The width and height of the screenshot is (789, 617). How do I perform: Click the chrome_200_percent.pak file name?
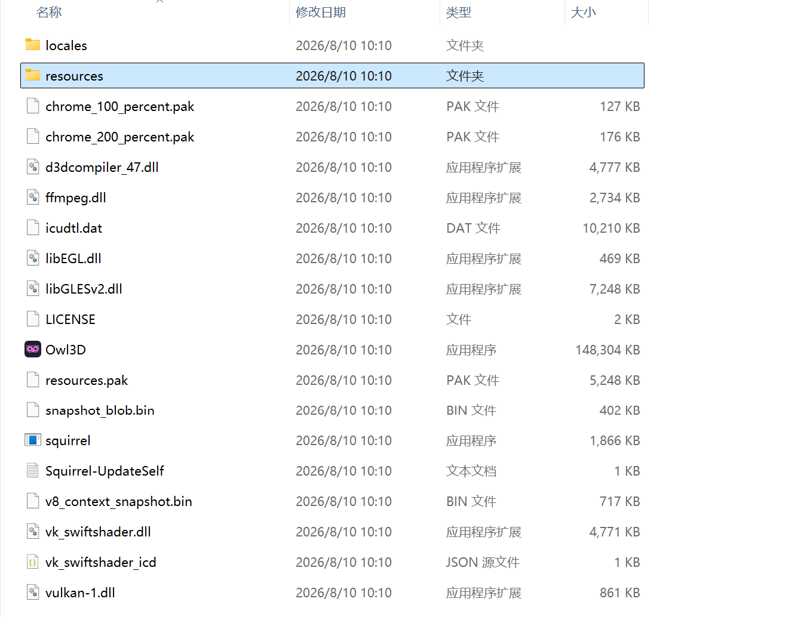[119, 137]
